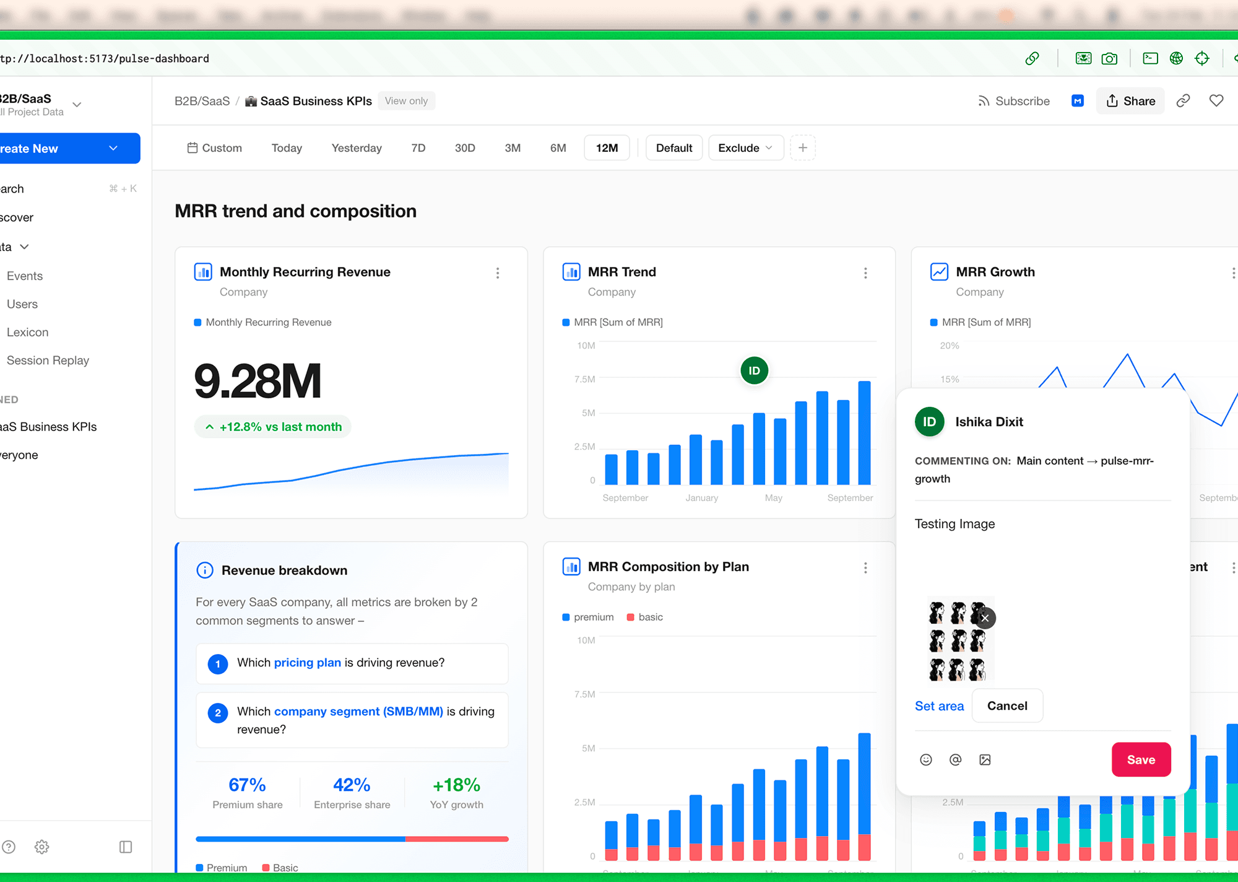
Task: Open Monthly Recurring Revenue card options menu
Action: 498,273
